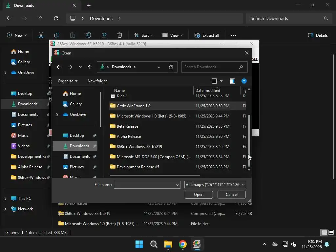This screenshot has width=336, height=252.
Task: Click the Paste icon in Explorer toolbar
Action: 73,35
